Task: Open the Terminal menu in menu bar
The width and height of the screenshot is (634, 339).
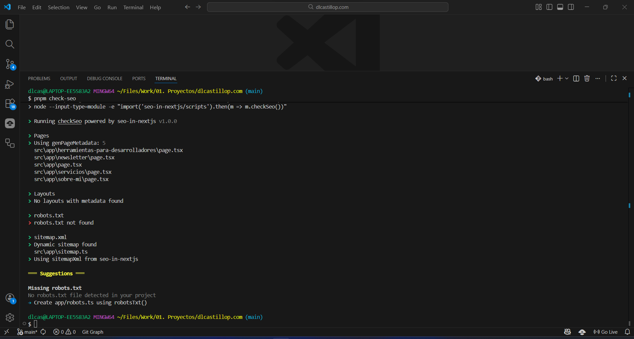Action: click(x=133, y=7)
